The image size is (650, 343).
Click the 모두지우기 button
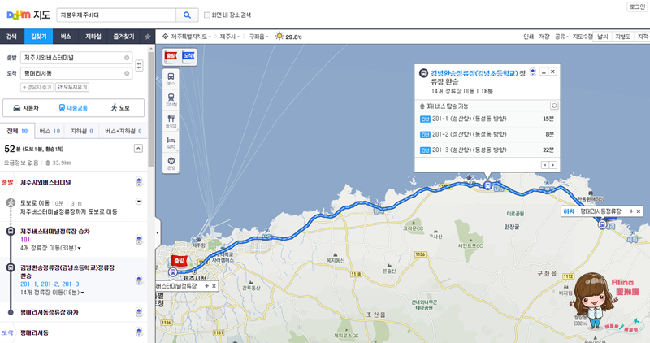(x=72, y=87)
